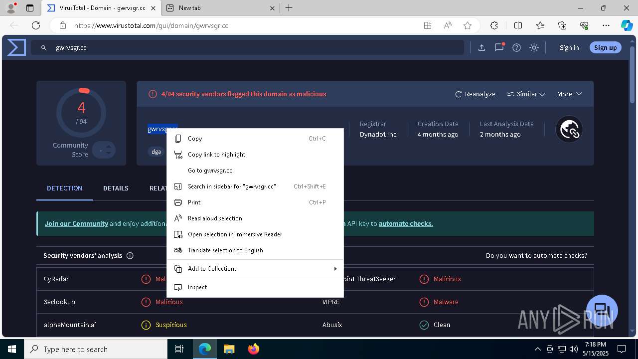Expand Add to Collections submenu

tap(255, 269)
